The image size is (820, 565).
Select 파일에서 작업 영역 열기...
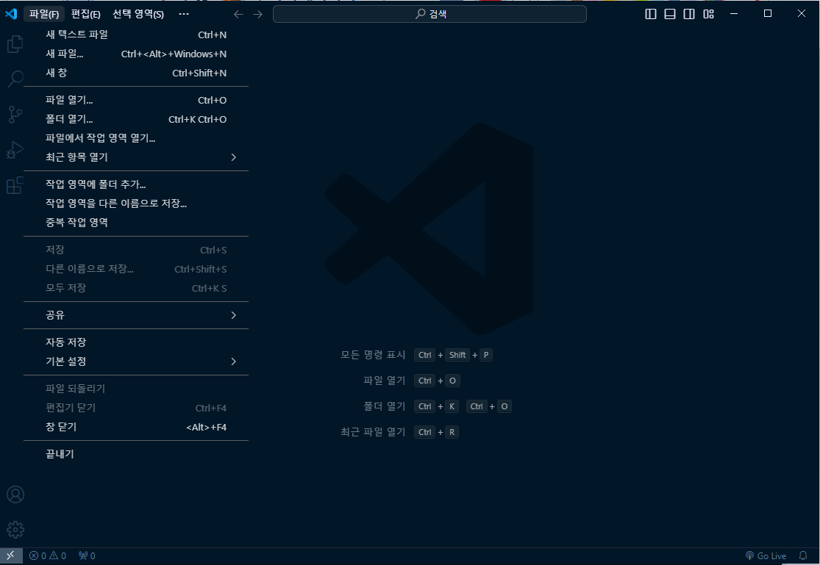[x=136, y=138]
